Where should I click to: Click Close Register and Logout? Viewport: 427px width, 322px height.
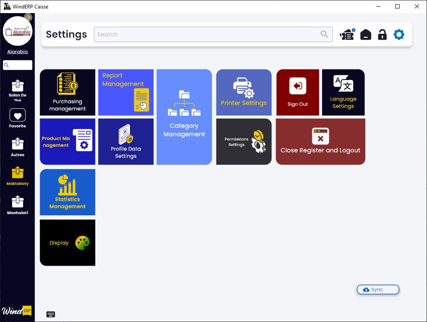tap(320, 141)
